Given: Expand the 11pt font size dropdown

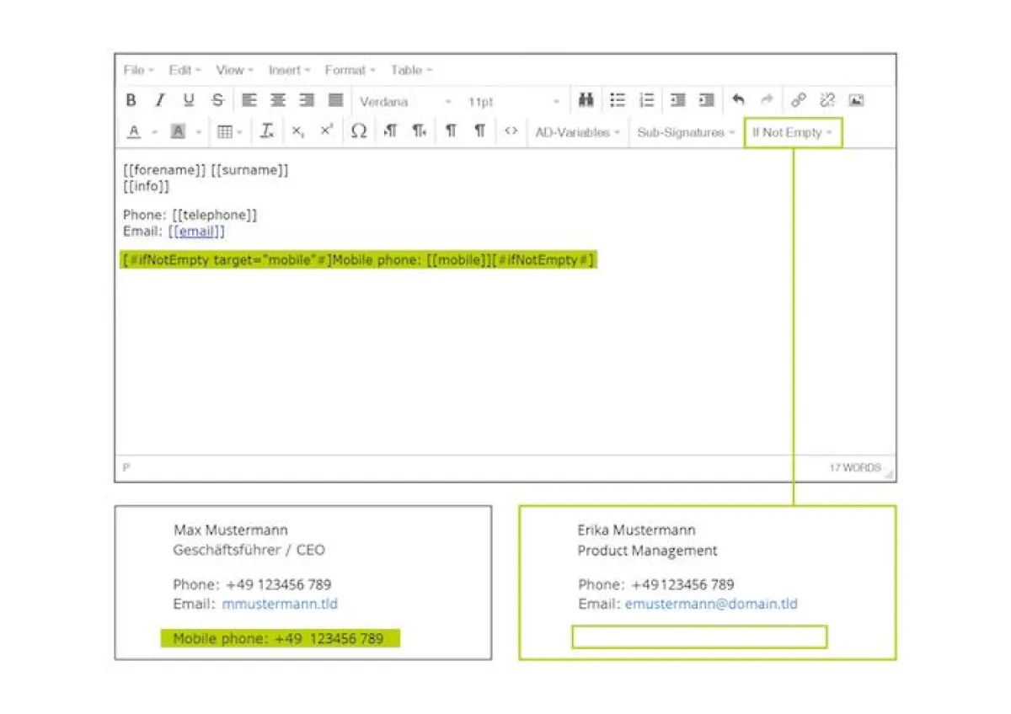Looking at the screenshot, I should (514, 101).
